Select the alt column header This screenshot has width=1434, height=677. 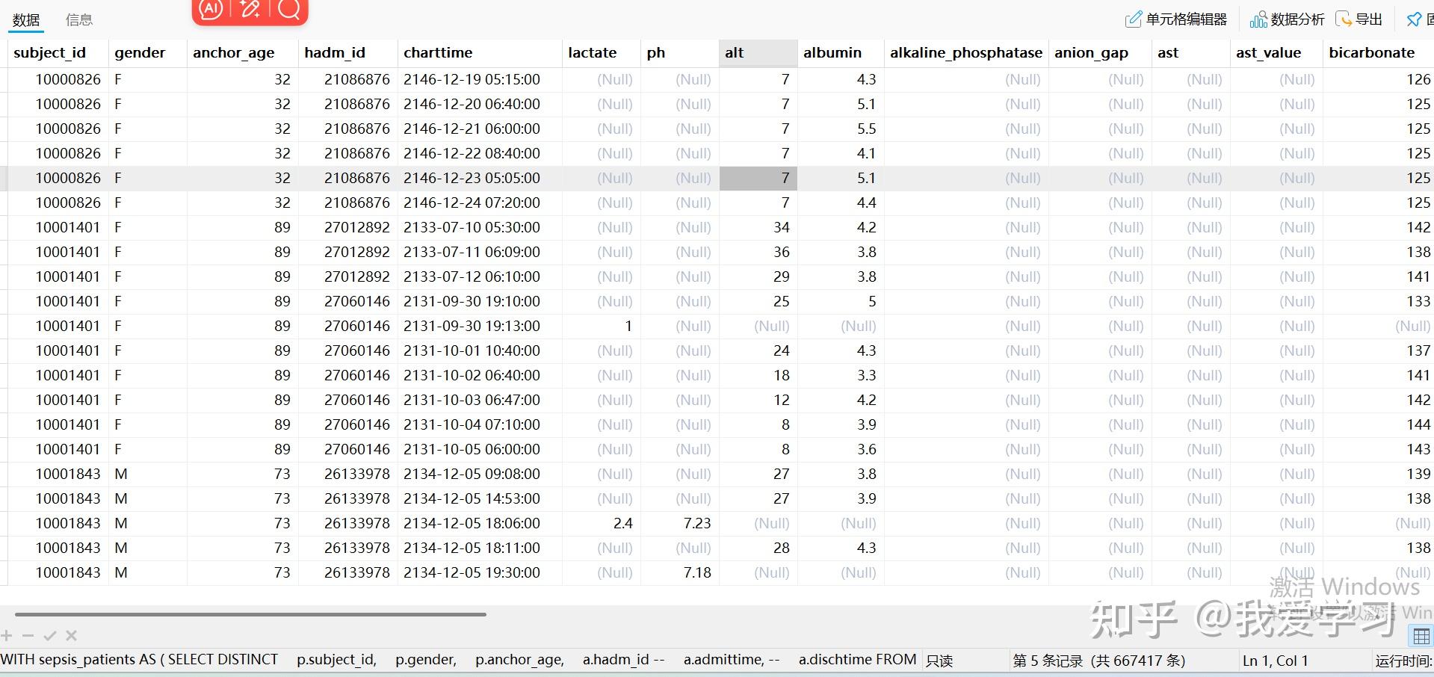[x=758, y=53]
